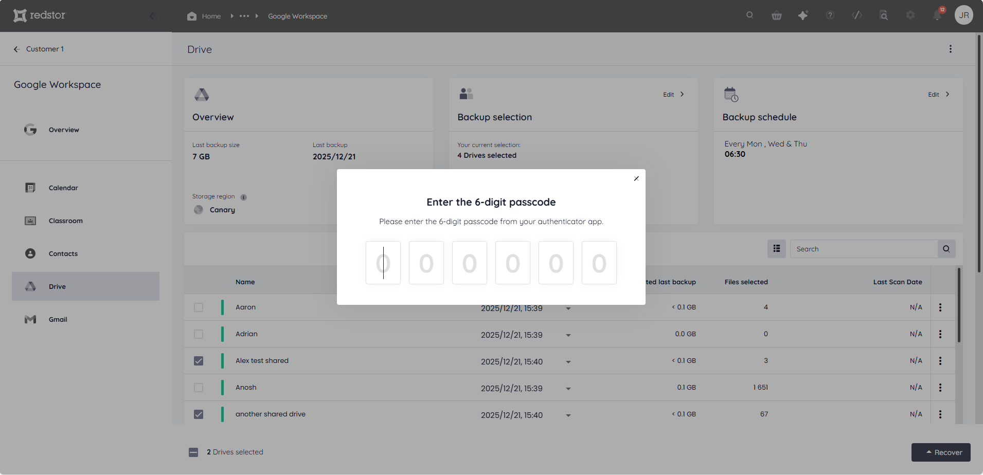This screenshot has width=983, height=475.
Task: Sort by Last Scan Date column
Action: [x=898, y=282]
